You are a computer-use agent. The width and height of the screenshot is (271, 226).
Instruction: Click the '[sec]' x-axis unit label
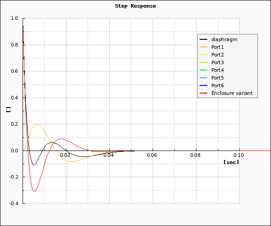[231, 162]
